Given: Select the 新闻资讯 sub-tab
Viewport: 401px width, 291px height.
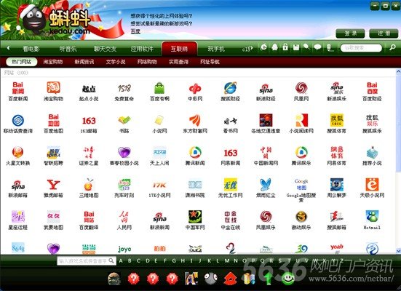Looking at the screenshot, I should [84, 62].
